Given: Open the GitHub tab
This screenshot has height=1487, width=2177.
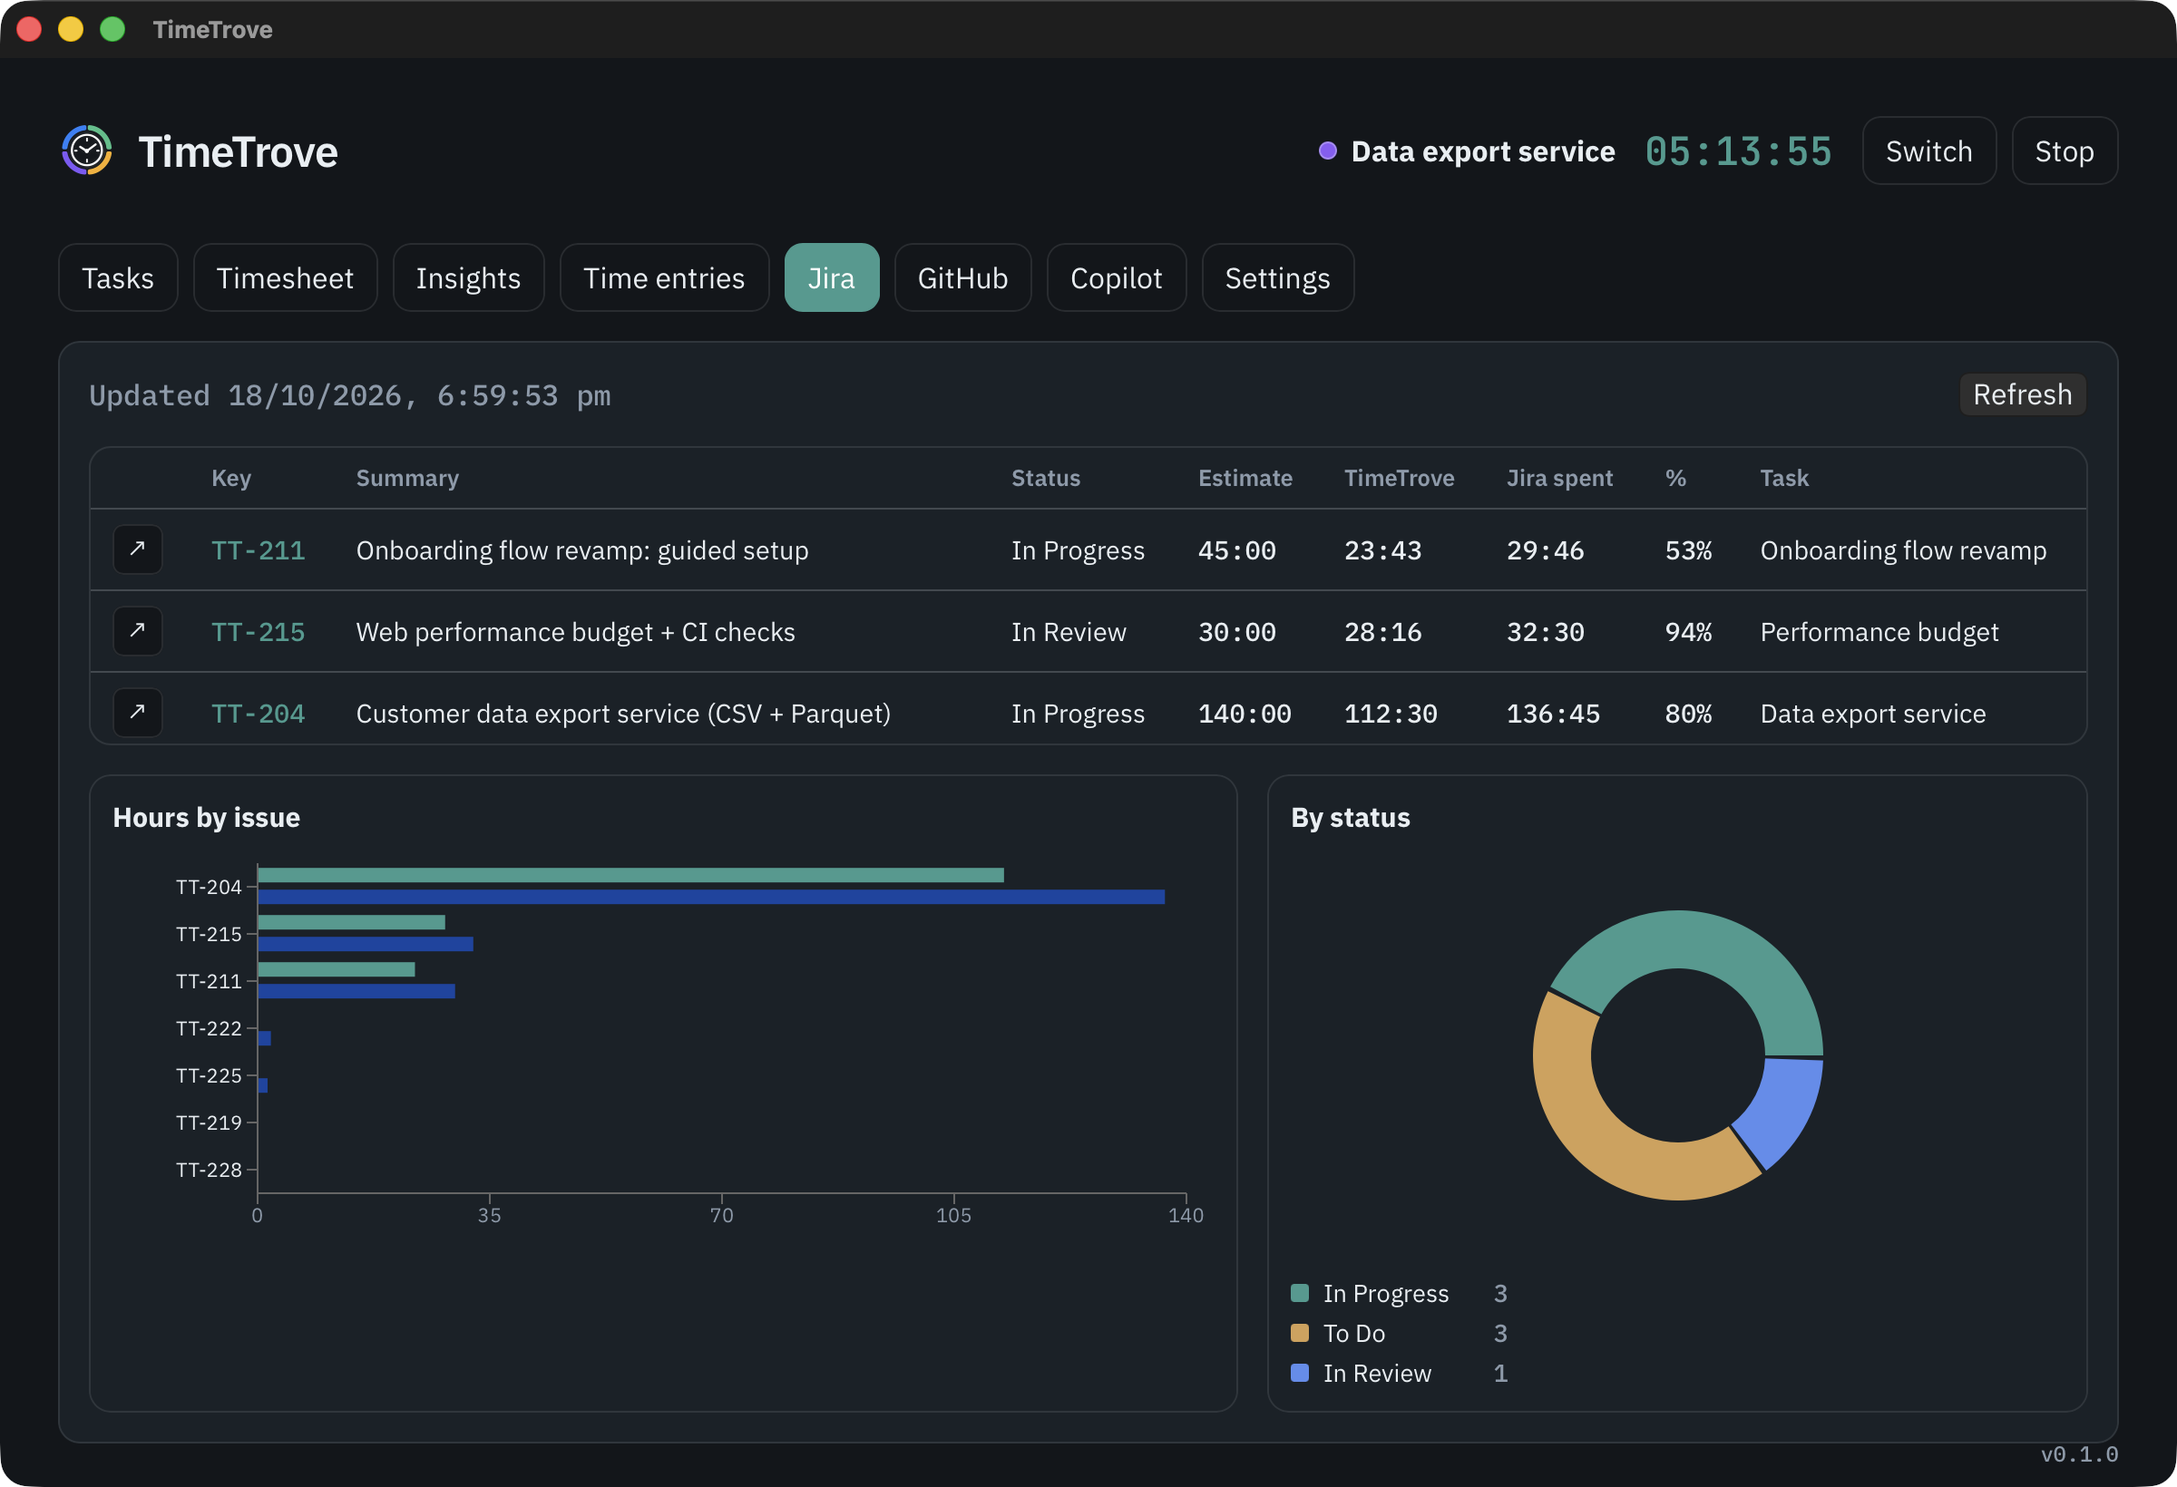Looking at the screenshot, I should tap(962, 277).
